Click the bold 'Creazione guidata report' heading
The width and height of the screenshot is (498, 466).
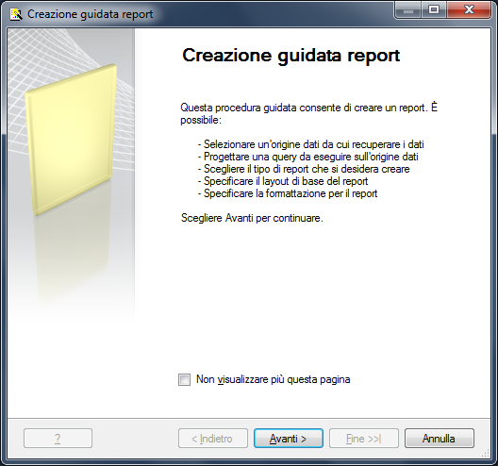pyautogui.click(x=290, y=56)
